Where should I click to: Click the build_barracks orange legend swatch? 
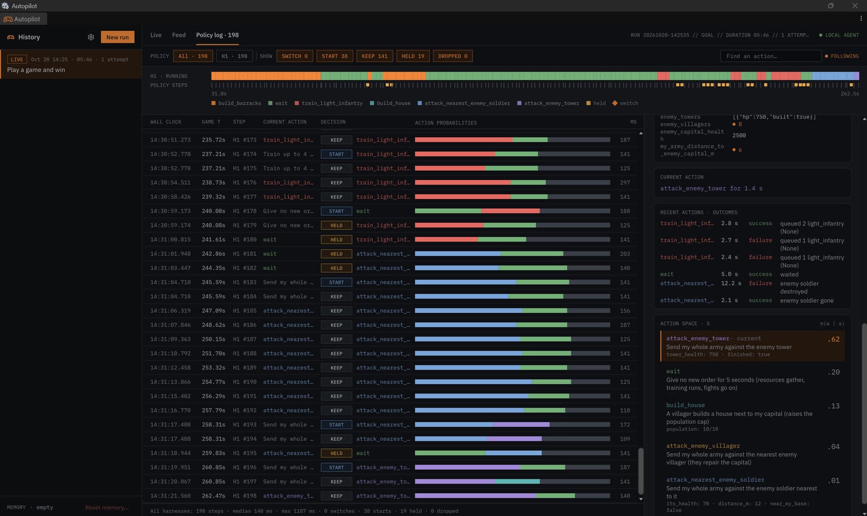click(213, 103)
